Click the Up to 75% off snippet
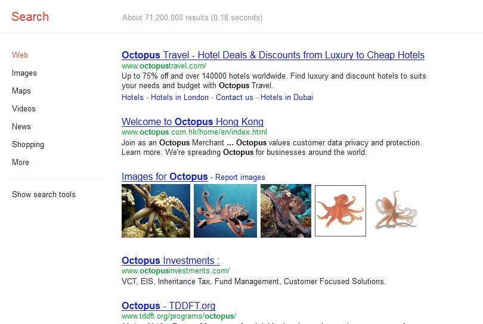Viewport: 483px width, 324px height. point(274,80)
